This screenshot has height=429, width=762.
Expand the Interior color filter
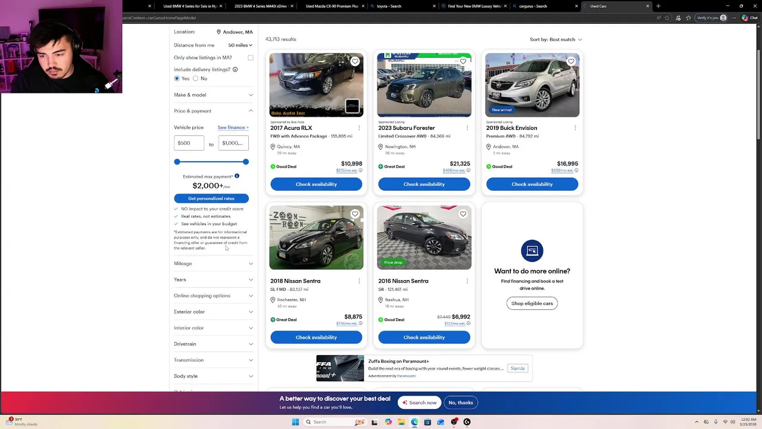coord(213,328)
